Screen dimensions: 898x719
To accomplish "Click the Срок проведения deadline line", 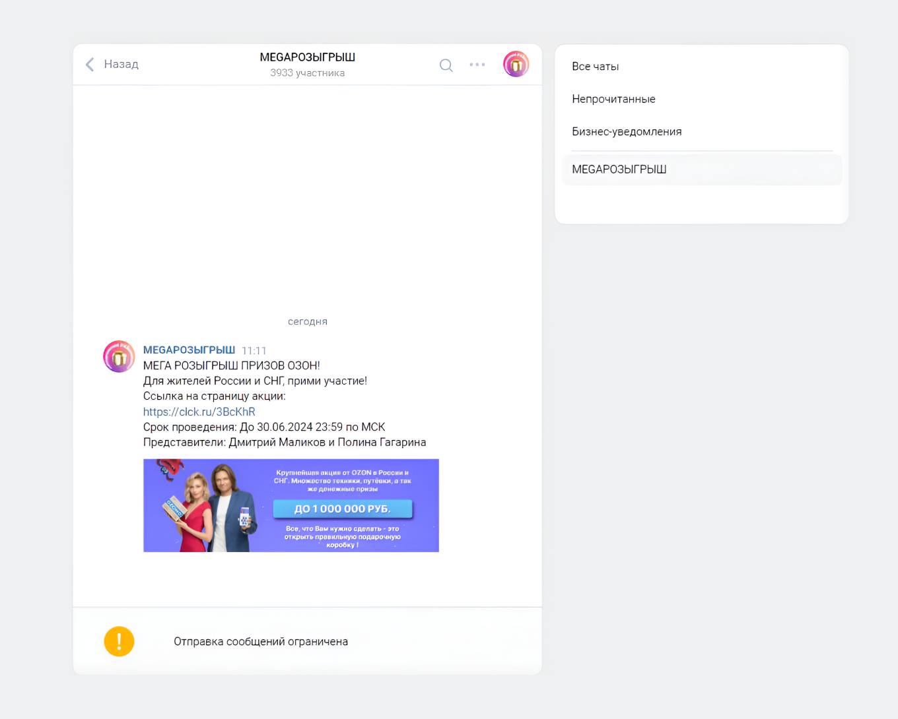I will (264, 427).
